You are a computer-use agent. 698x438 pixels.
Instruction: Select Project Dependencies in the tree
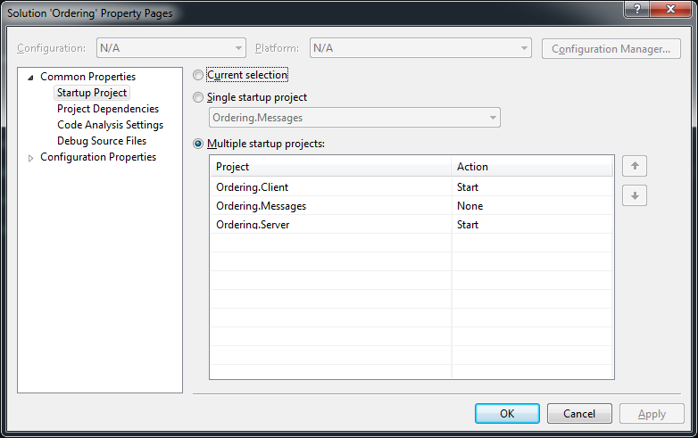(x=108, y=109)
